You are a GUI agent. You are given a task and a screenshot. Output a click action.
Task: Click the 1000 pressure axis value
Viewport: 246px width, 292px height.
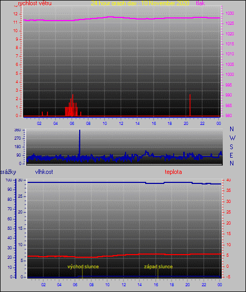pyautogui.click(x=230, y=74)
